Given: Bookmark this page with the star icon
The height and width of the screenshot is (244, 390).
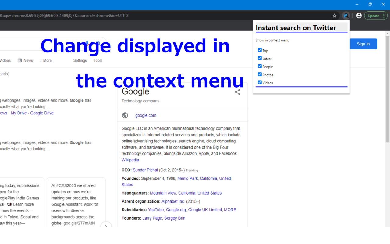Looking at the screenshot, I should (335, 16).
